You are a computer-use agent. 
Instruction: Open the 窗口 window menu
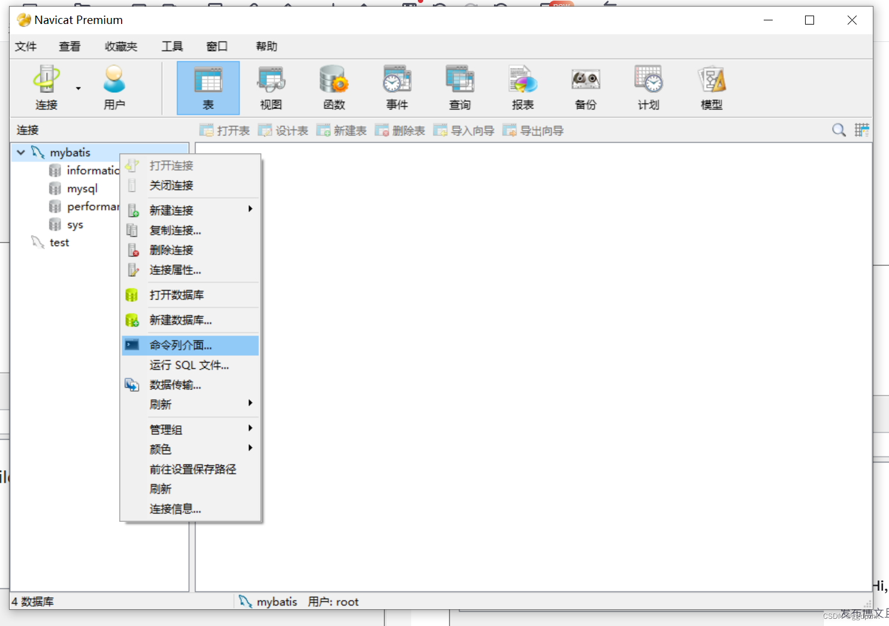tap(217, 47)
